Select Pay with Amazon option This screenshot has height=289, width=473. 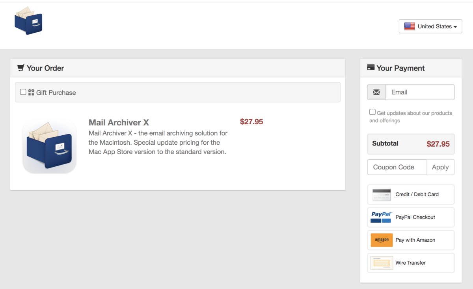(x=411, y=240)
